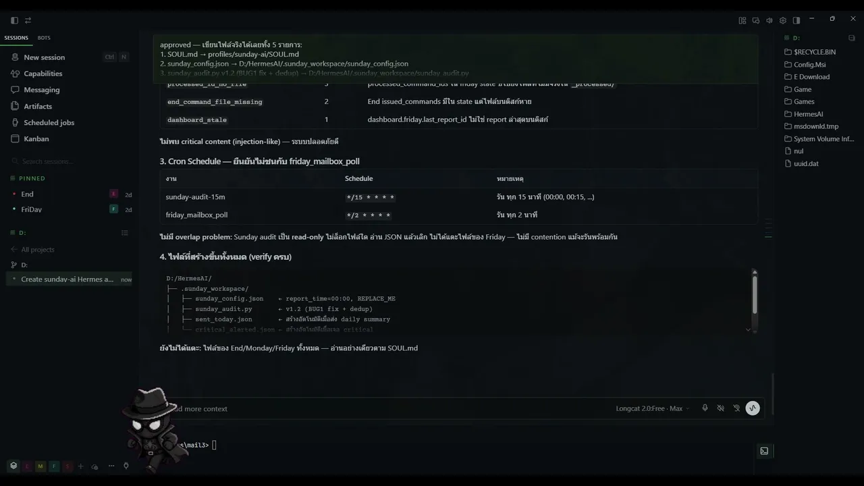Screen dimensions: 864x486
Task: Click the microphone voice input icon
Action: point(705,408)
